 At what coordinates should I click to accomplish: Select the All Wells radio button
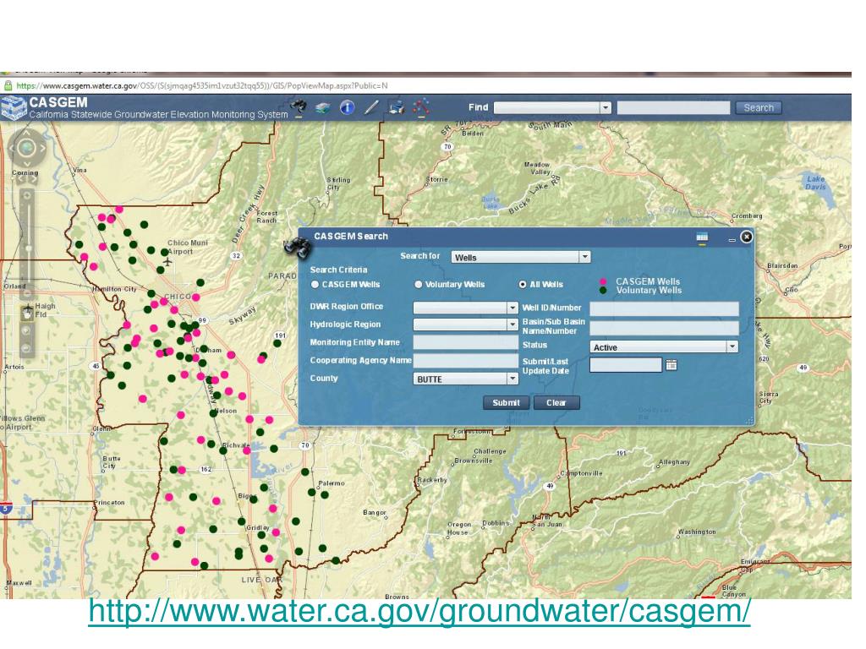tap(523, 284)
